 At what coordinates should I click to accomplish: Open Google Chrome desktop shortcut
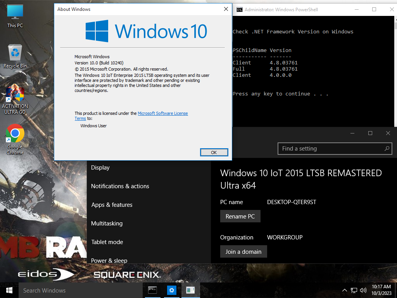pos(15,139)
